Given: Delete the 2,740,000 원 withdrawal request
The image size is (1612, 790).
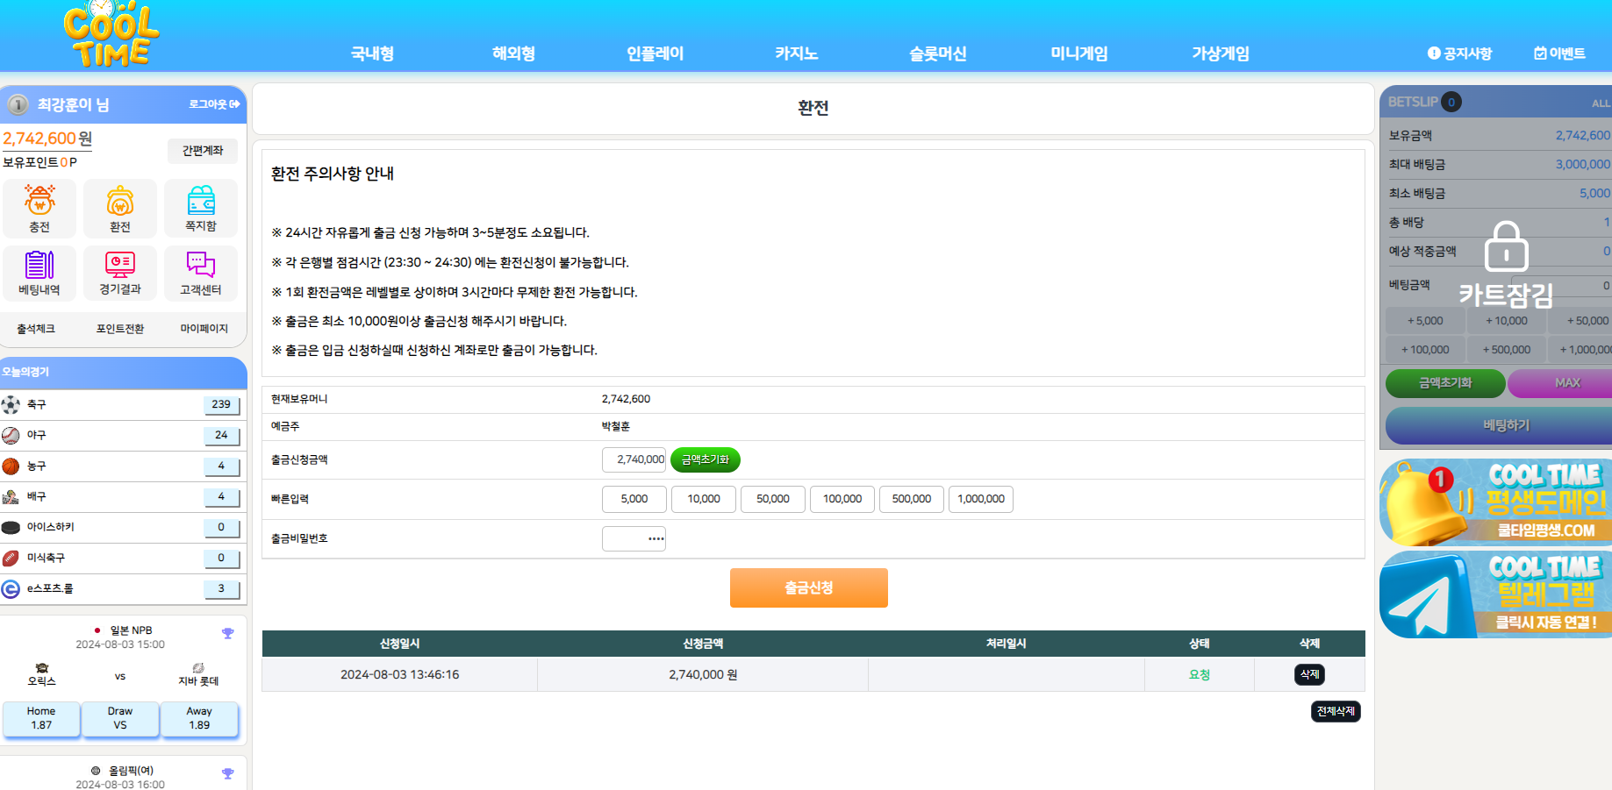Looking at the screenshot, I should (1309, 674).
